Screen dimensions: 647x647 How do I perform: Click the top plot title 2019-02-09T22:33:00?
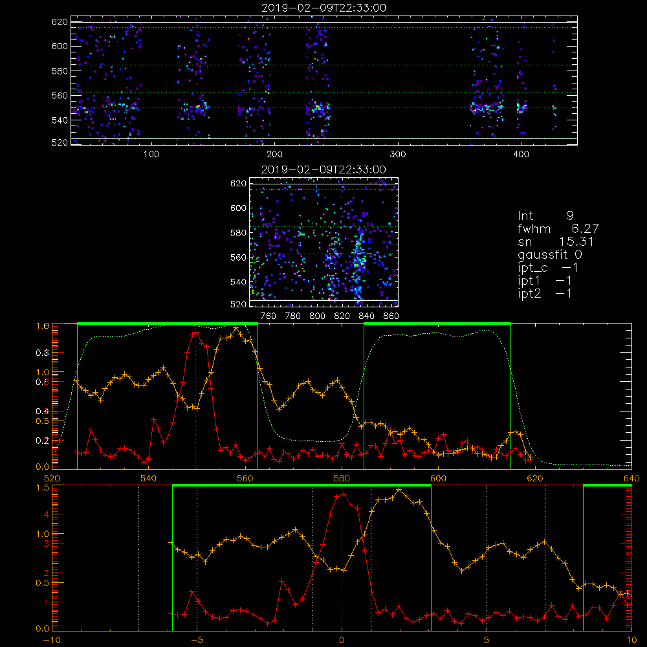(x=323, y=8)
